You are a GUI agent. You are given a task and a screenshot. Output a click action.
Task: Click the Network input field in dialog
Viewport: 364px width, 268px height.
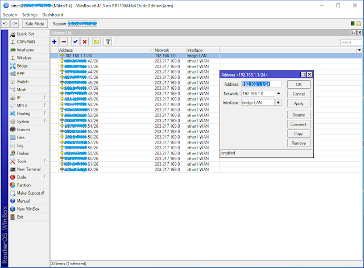258,94
